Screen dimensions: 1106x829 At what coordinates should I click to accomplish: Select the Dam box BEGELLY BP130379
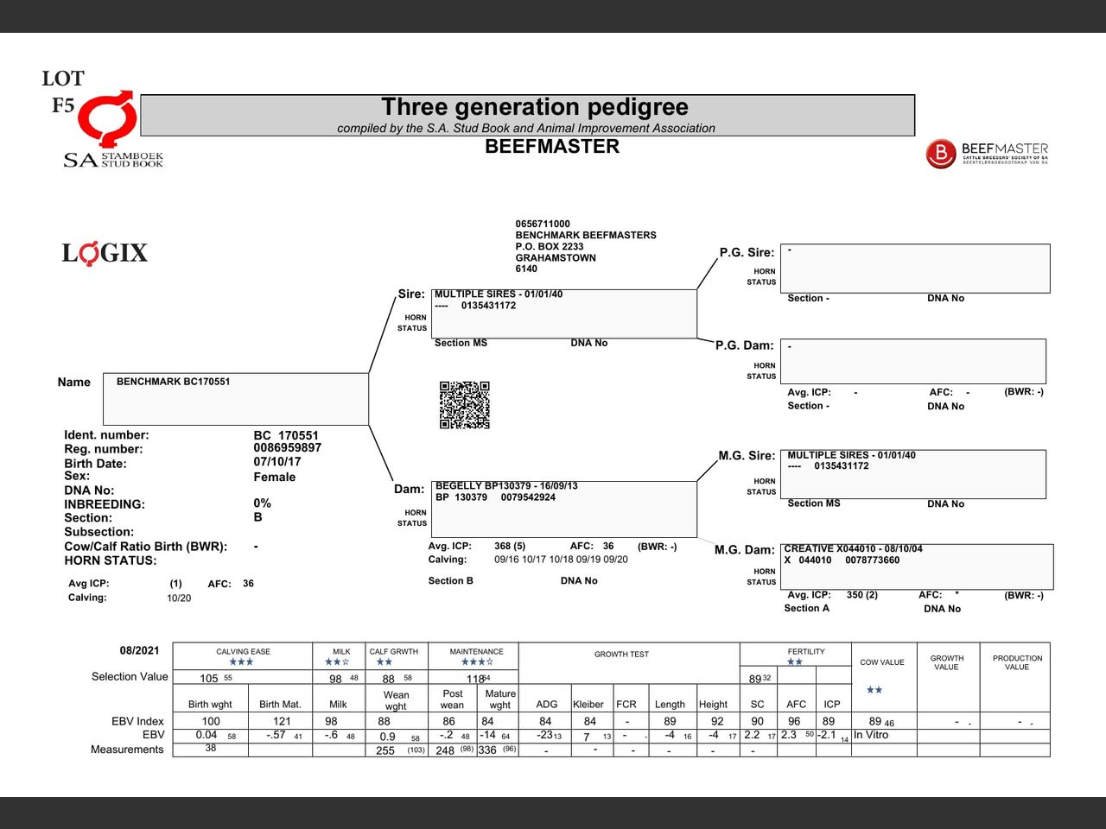[x=563, y=509]
